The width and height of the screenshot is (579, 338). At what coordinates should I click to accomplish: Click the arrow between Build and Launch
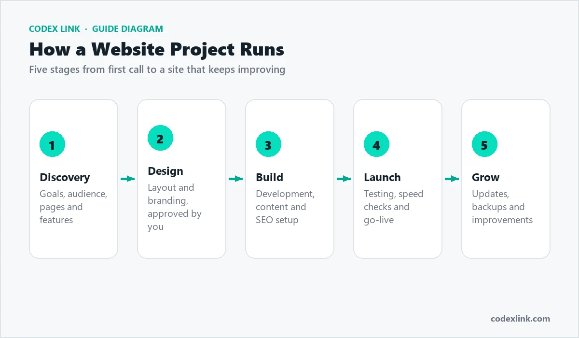click(344, 179)
